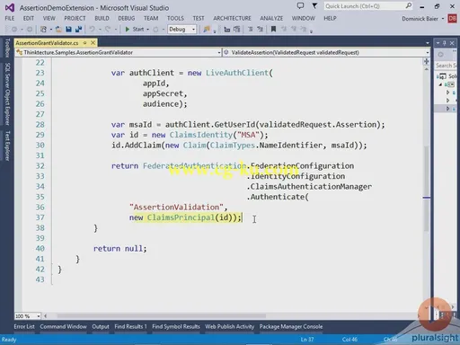Click the Open File toolbar icon
The height and width of the screenshot is (345, 460).
(x=58, y=30)
